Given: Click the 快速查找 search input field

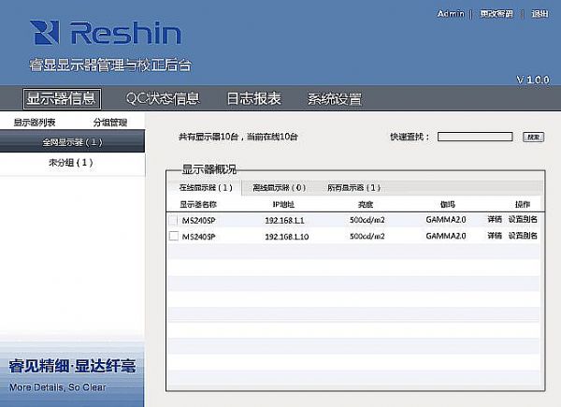Looking at the screenshot, I should pos(474,137).
